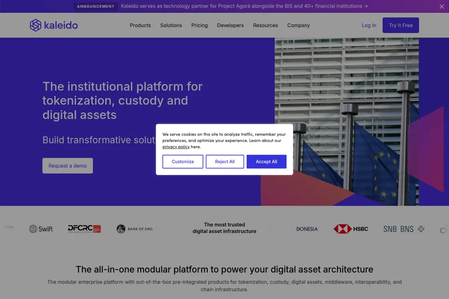This screenshot has width=449, height=299.
Task: Click the ANNOUNCEMENT badge
Action: [95, 6]
